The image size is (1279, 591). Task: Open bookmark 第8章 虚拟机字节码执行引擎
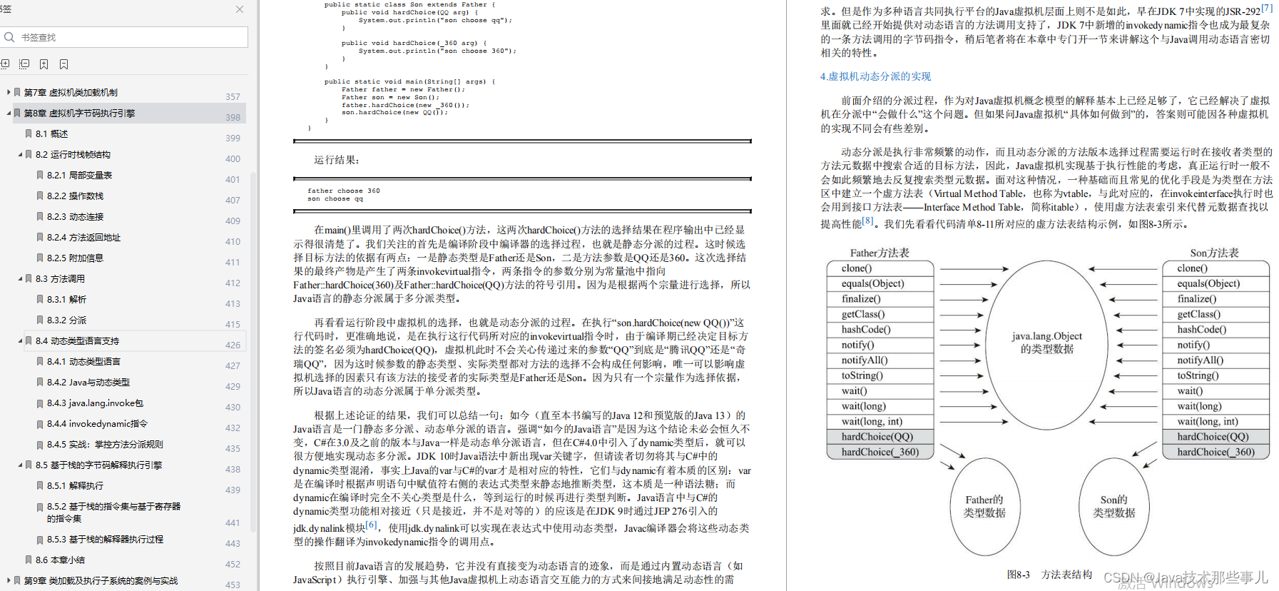coord(79,113)
